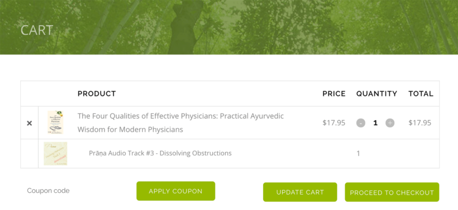Click the Prāṇa Audio Track quantity value
Screen dimensions: 458x210
(x=358, y=154)
